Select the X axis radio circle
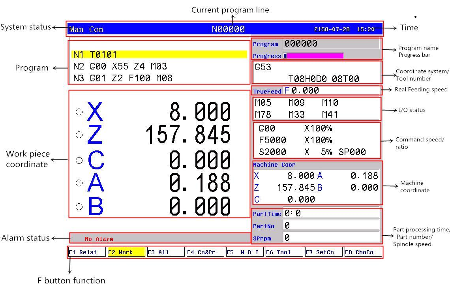 tap(79, 112)
